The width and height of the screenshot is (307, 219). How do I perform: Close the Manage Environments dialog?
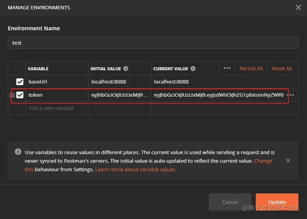[x=298, y=7]
